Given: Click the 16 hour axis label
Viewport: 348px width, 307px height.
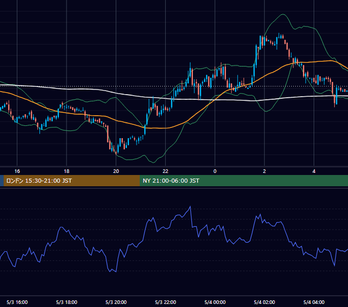Looking at the screenshot, I should click(x=17, y=171).
